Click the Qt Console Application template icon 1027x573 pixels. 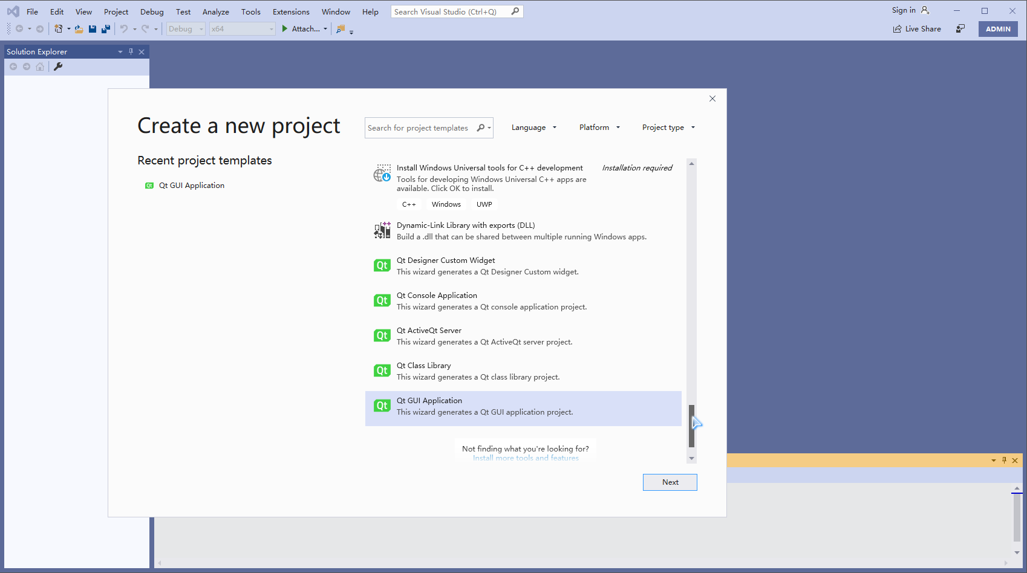tap(382, 300)
